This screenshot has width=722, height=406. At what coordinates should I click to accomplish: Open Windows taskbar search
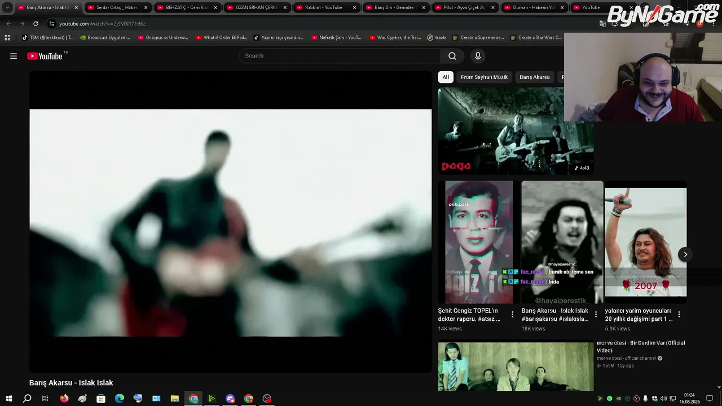[27, 399]
